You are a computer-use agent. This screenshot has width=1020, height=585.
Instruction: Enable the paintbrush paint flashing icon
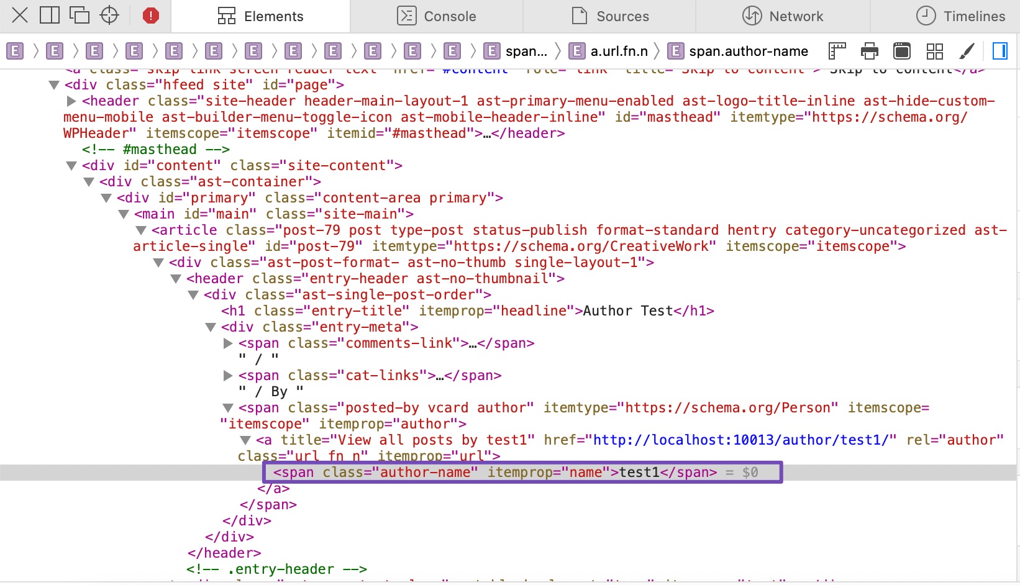tap(967, 51)
